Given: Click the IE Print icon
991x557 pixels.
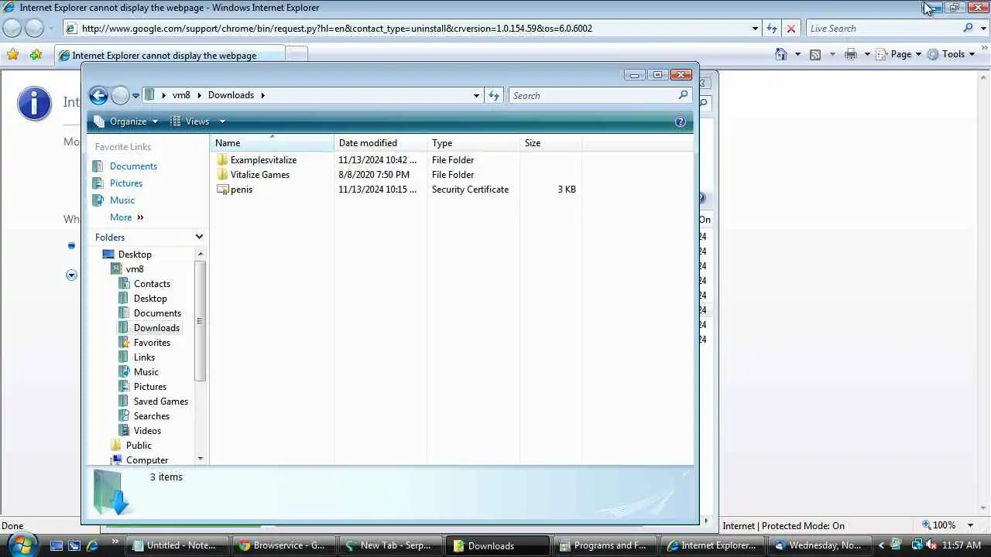Looking at the screenshot, I should coord(851,54).
